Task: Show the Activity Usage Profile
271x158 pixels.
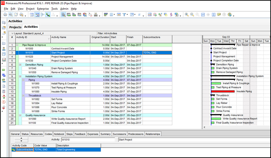Action: (x=74, y=15)
